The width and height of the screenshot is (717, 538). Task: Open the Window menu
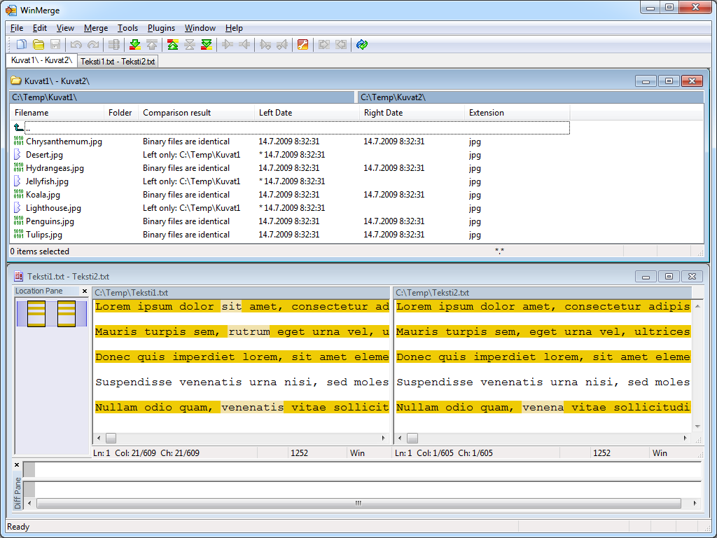(200, 28)
